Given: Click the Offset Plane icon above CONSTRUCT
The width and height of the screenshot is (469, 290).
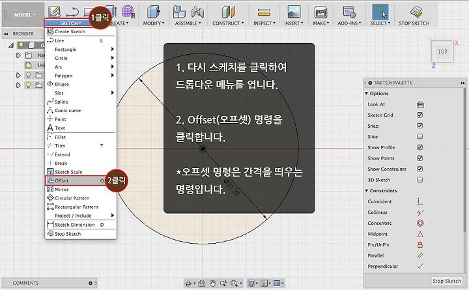Looking at the screenshot, I should 228,12.
